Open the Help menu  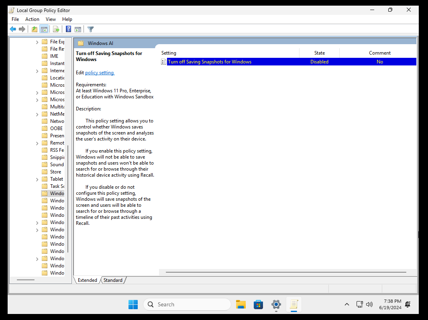pyautogui.click(x=67, y=19)
